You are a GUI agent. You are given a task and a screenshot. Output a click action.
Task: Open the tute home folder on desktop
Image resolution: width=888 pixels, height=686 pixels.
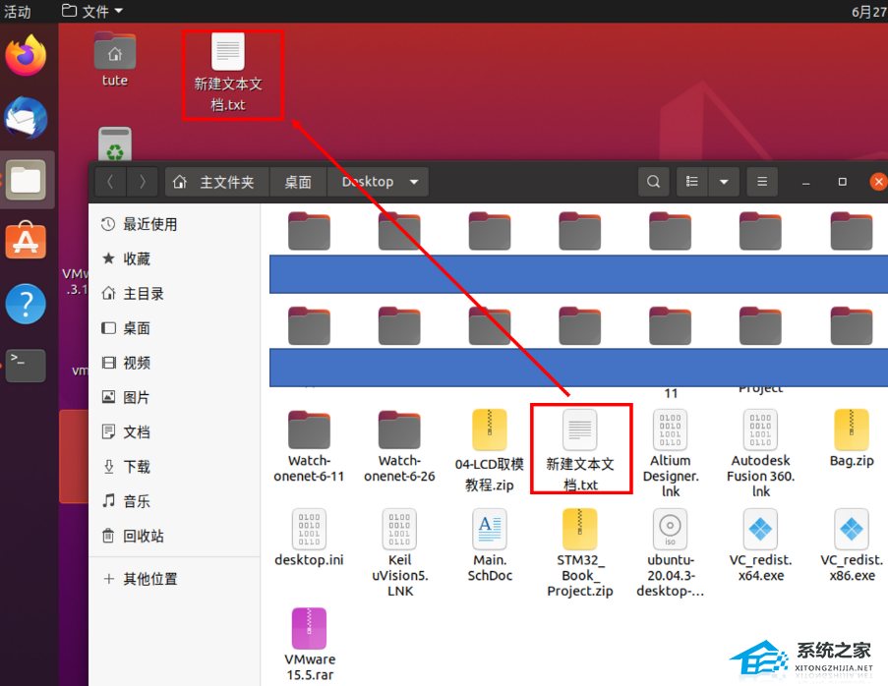point(115,60)
